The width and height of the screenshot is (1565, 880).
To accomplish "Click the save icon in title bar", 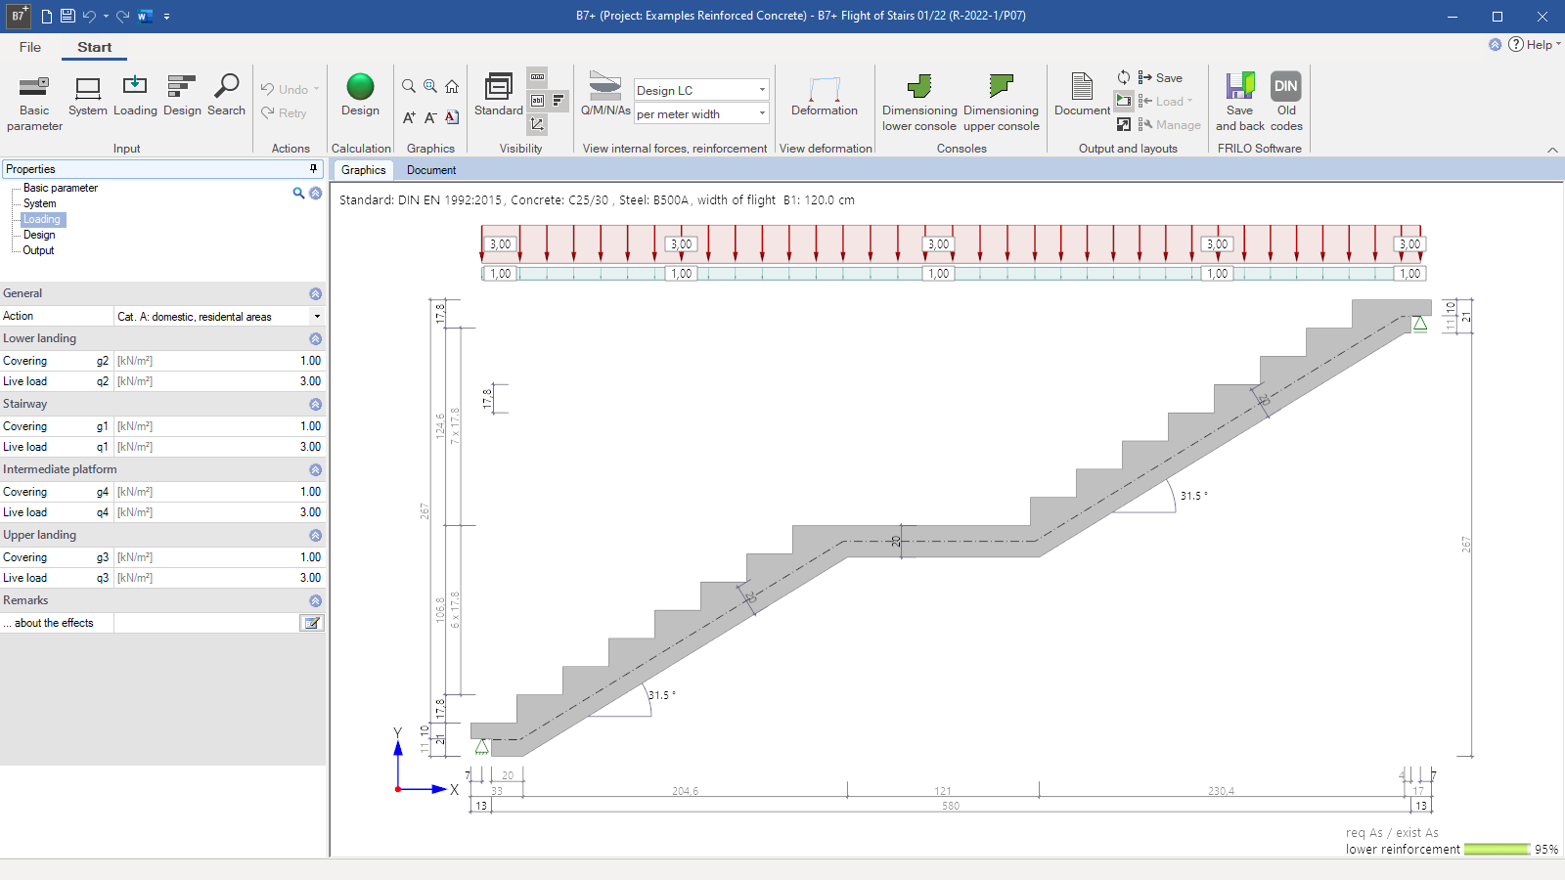I will coord(67,16).
